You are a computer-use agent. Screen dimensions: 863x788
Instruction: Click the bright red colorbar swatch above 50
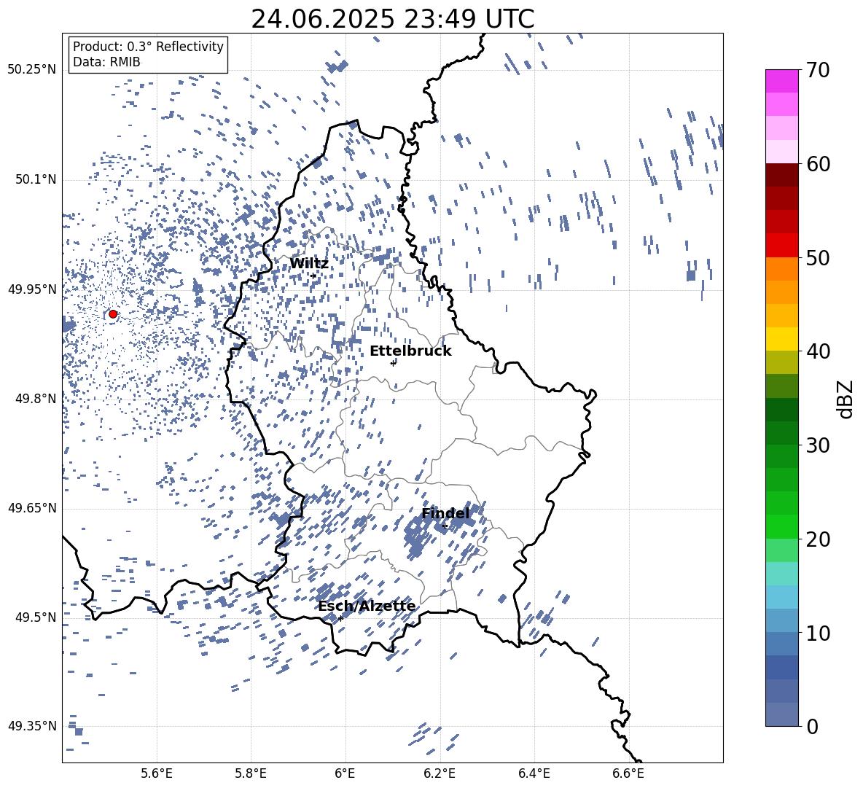781,246
